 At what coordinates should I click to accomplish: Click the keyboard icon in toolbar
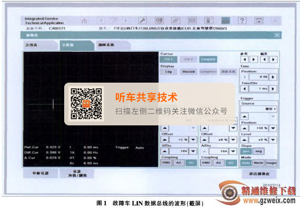click(225, 20)
